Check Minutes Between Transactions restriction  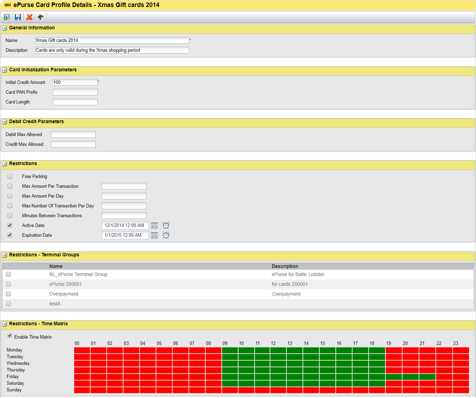point(10,215)
